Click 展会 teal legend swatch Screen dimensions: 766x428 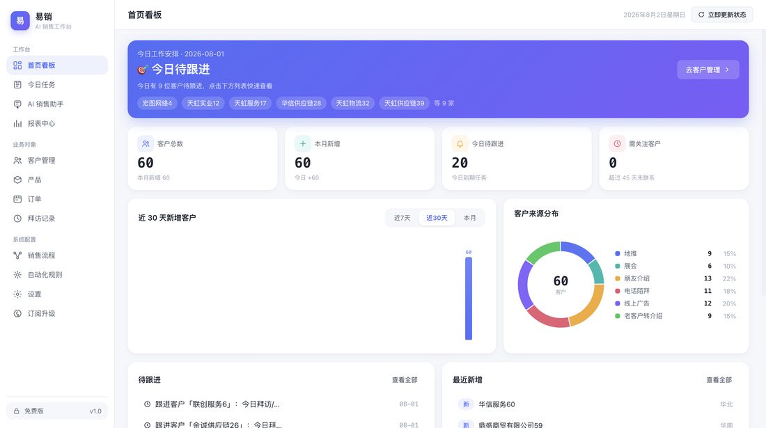[x=618, y=266]
